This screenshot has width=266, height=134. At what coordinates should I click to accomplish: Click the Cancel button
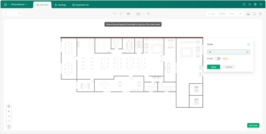[229, 67]
